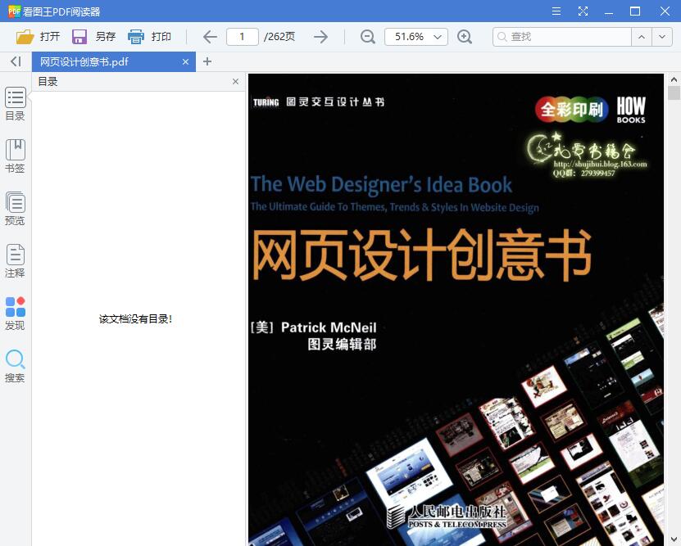Click the 查找 search field

pos(561,37)
